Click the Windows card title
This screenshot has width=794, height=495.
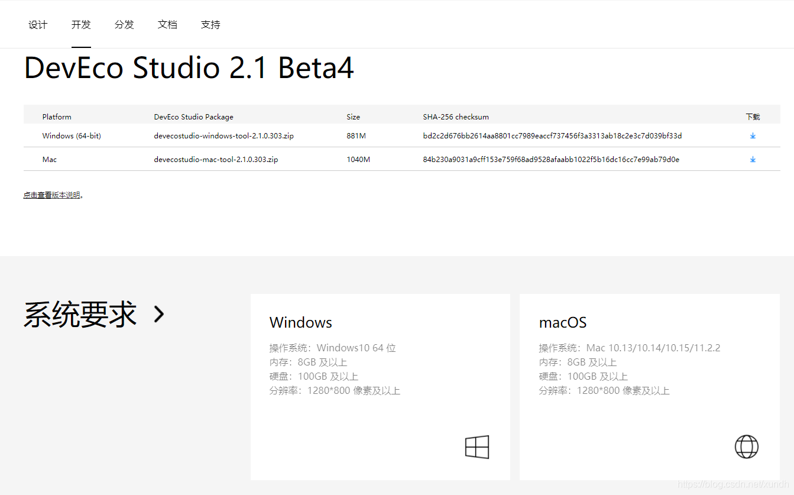click(x=301, y=322)
